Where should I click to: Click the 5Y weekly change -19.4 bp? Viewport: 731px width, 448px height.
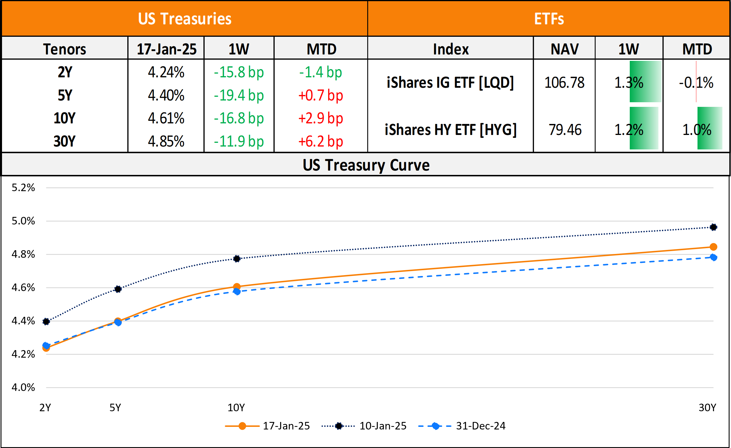pos(239,95)
